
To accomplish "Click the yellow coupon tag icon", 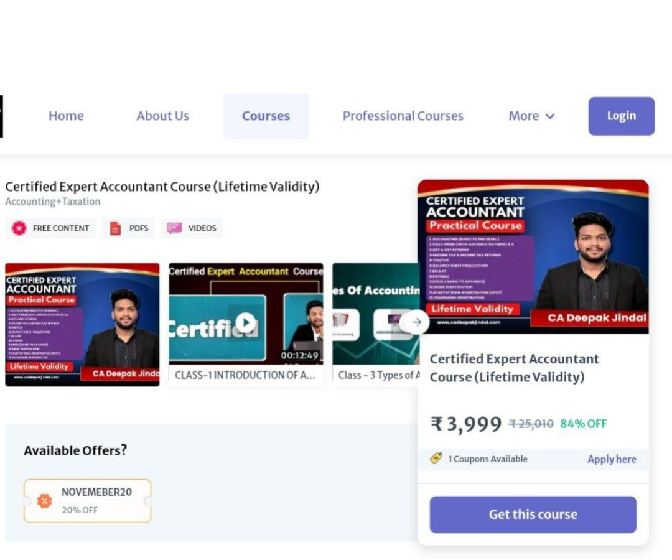I will click(x=436, y=459).
